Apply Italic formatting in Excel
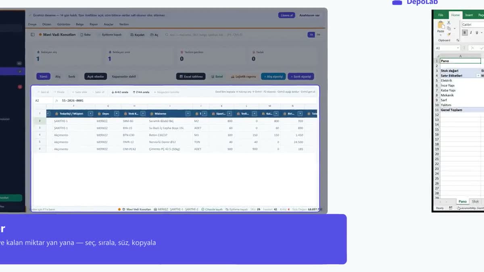 click(x=471, y=33)
